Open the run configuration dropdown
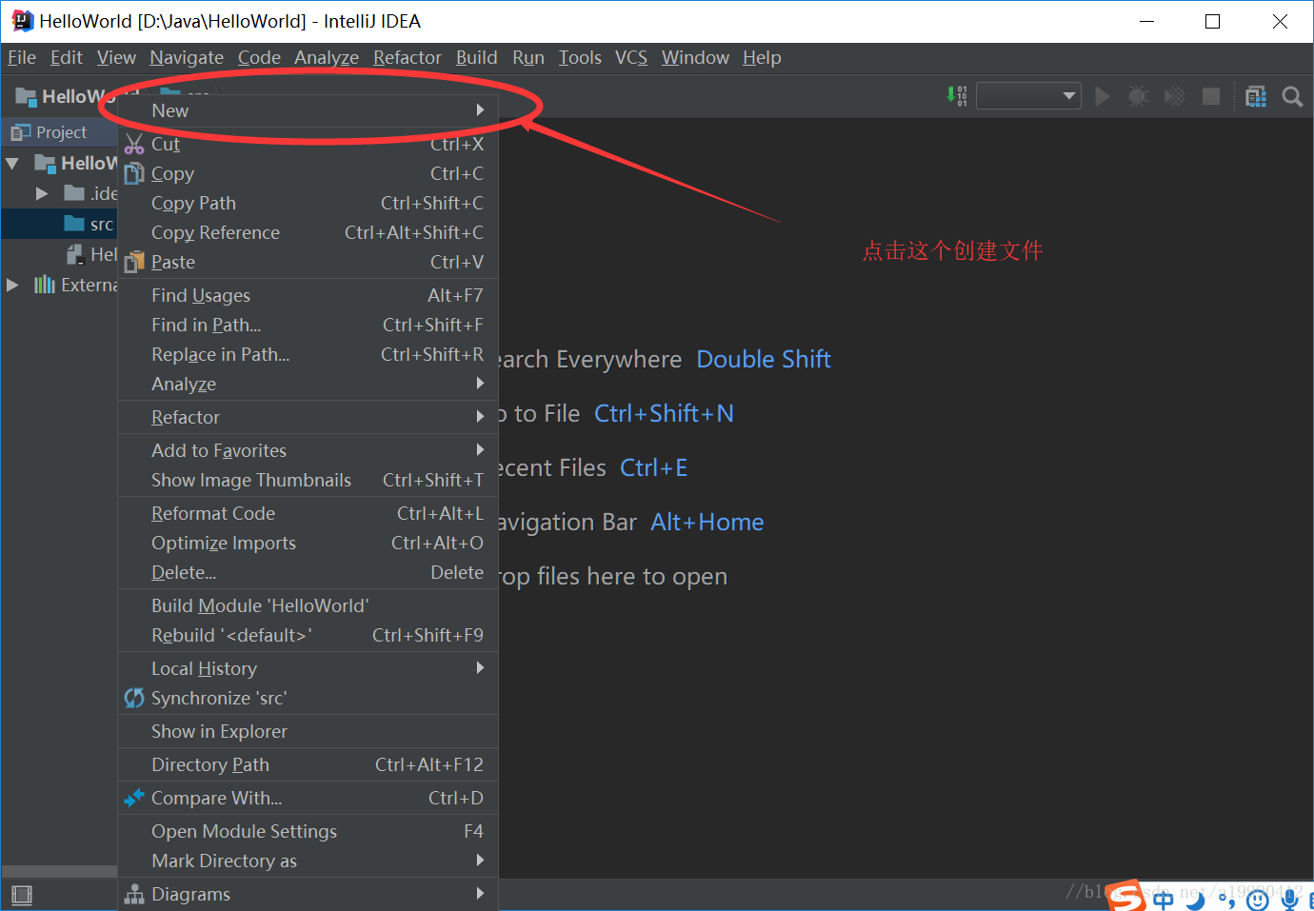Image resolution: width=1314 pixels, height=911 pixels. click(1028, 96)
